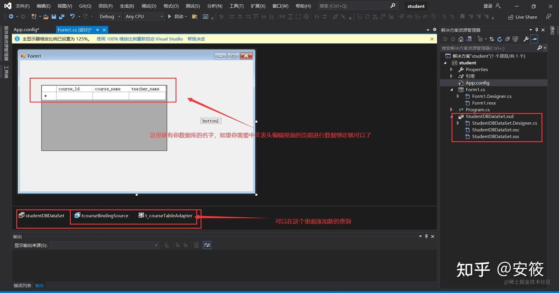Click the restart Visual Studio at 100% zoom link
The image size is (559, 293).
(140, 39)
